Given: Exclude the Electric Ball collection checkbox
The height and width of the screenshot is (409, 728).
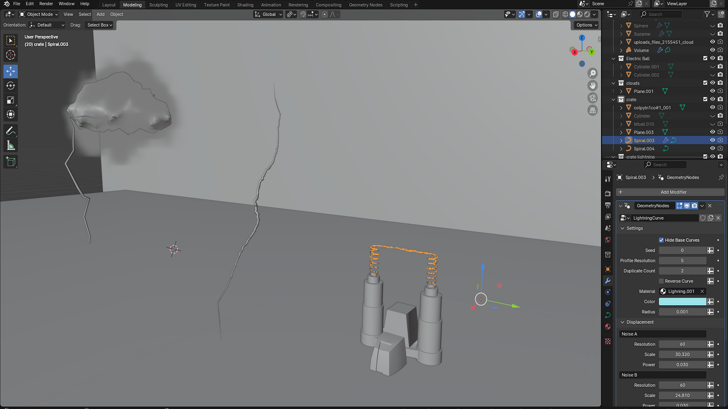Looking at the screenshot, I should (x=705, y=59).
